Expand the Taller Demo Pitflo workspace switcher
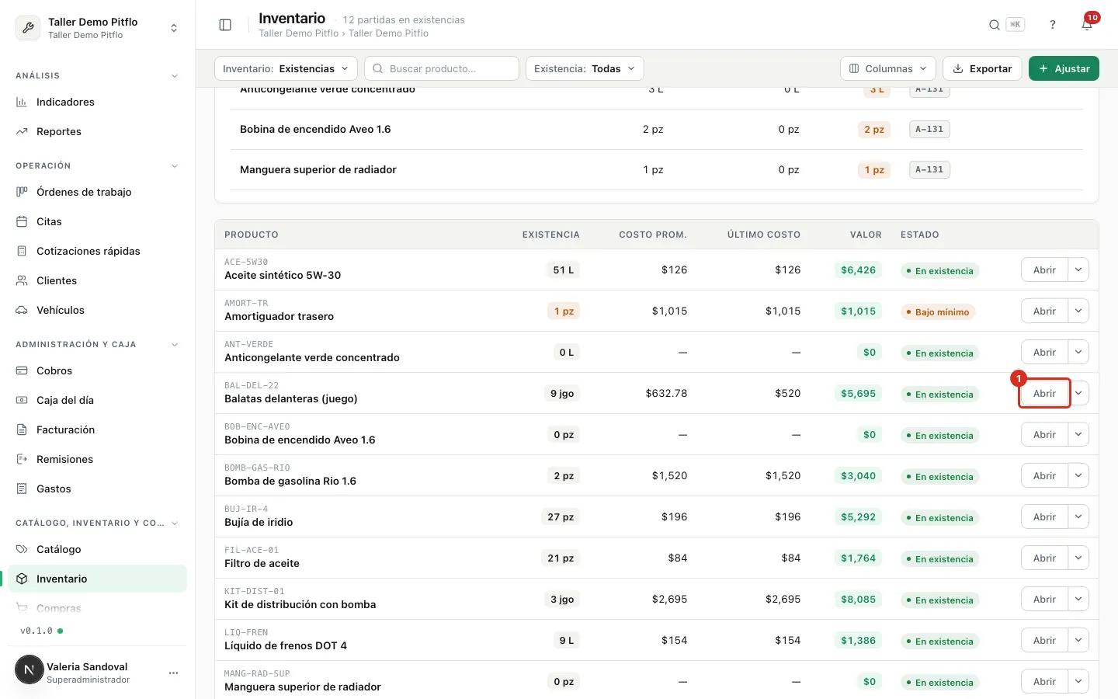1118x699 pixels. pos(174,28)
